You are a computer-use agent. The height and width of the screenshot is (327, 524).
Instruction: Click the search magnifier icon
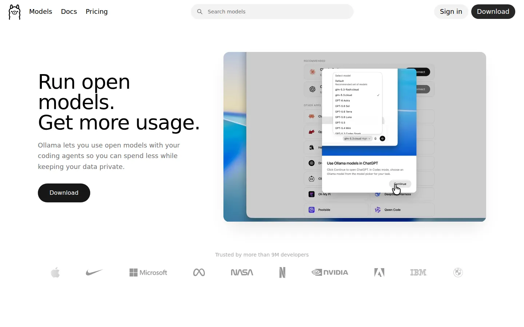click(200, 12)
